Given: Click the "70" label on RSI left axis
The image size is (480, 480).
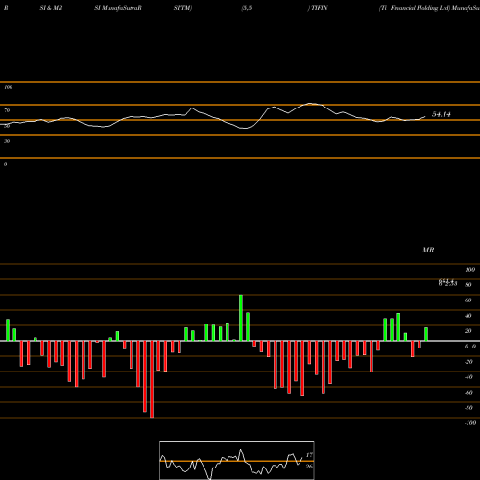Looking at the screenshot, I should (7, 110).
